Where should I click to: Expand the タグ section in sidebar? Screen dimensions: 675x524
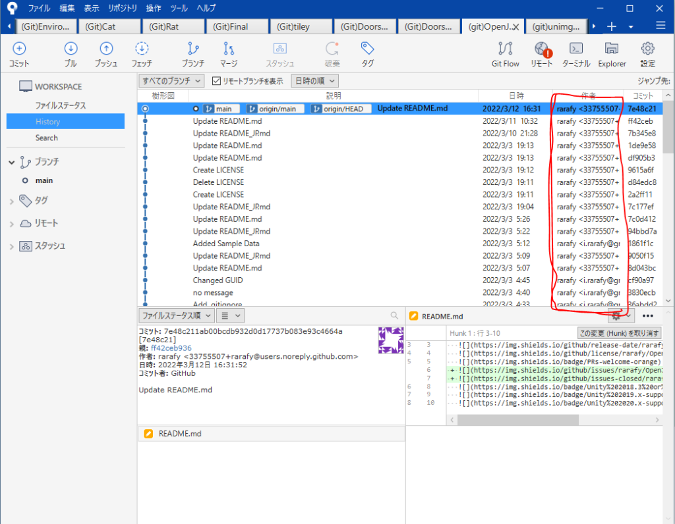12,201
